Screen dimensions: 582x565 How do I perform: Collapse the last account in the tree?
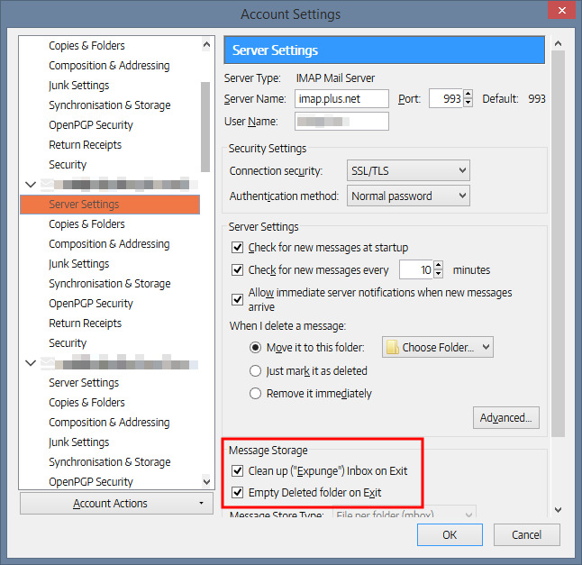click(x=31, y=362)
